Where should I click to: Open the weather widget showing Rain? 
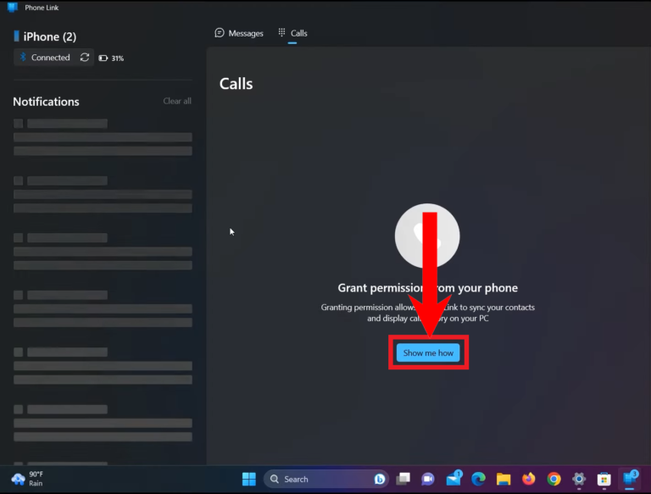pyautogui.click(x=27, y=479)
